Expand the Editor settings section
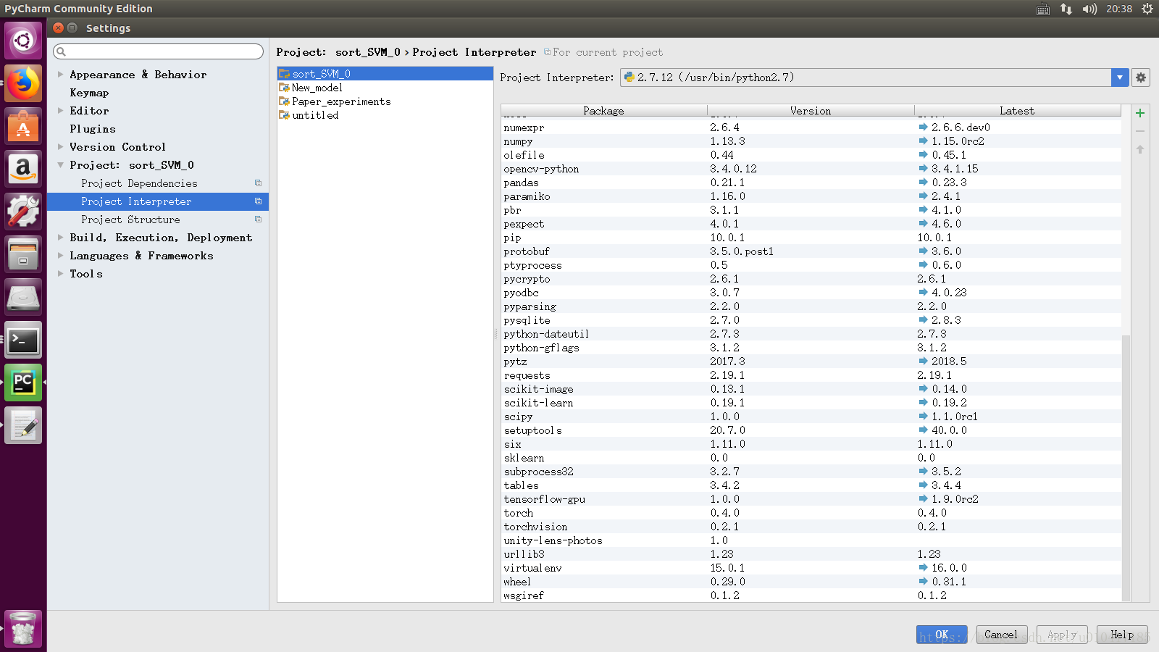The width and height of the screenshot is (1159, 652). [x=60, y=111]
